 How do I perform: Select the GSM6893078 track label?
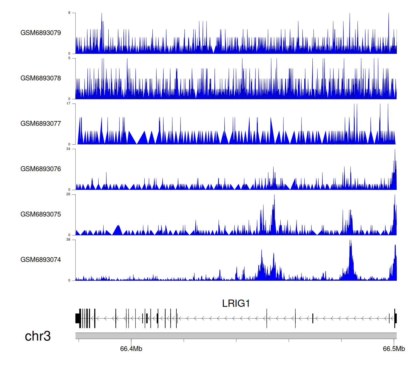(x=41, y=78)
